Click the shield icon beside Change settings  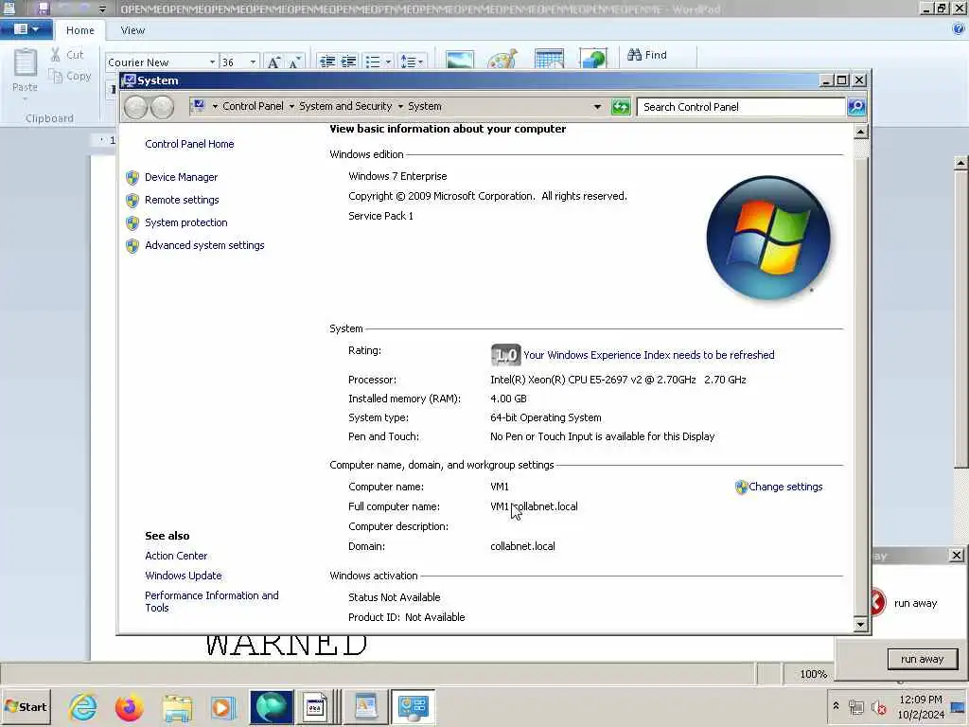click(741, 488)
